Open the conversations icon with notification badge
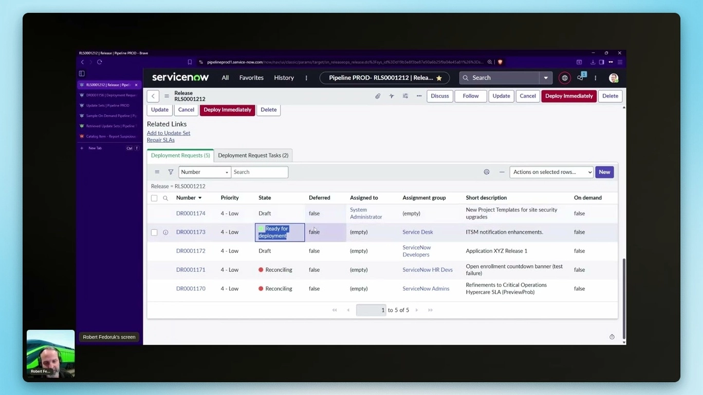703x395 pixels. click(x=580, y=78)
